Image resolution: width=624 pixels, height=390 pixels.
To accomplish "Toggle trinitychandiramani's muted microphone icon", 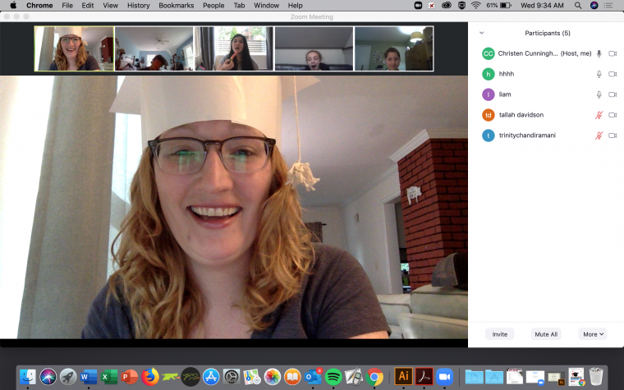I will tap(599, 135).
